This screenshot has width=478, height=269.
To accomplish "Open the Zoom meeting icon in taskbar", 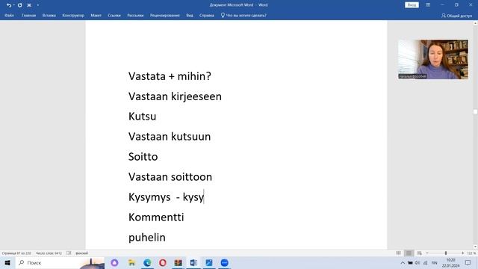I will tap(224, 262).
